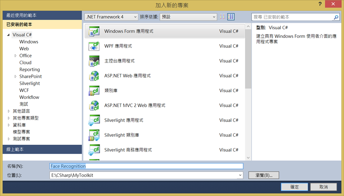Switch to medium icons list view
The width and height of the screenshot is (344, 196).
tap(231, 17)
